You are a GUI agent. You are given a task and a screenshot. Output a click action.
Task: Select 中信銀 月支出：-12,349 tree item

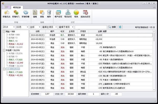[16, 63]
